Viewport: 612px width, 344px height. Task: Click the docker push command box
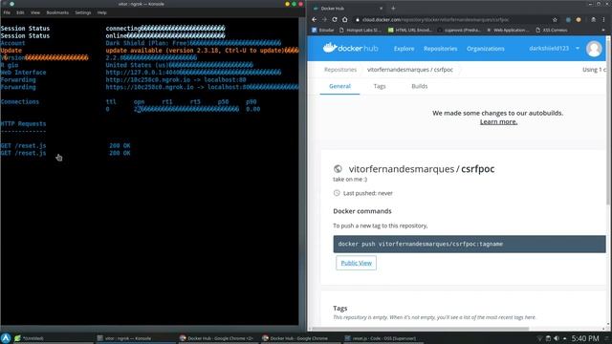click(x=470, y=245)
